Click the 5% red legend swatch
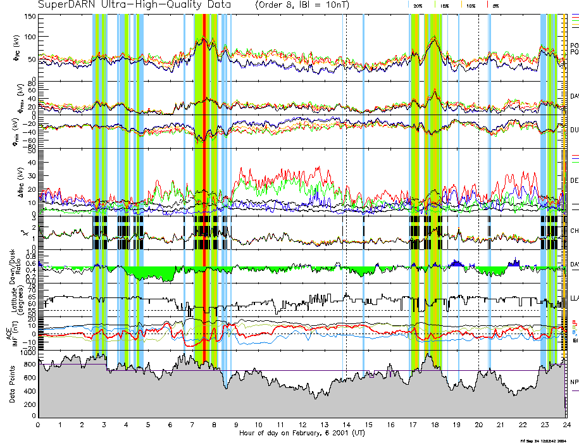579x443 pixels. coord(487,5)
